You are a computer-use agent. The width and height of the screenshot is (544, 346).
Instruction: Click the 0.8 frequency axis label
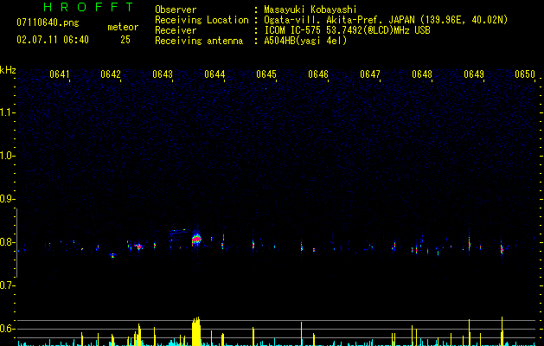[x=7, y=242]
